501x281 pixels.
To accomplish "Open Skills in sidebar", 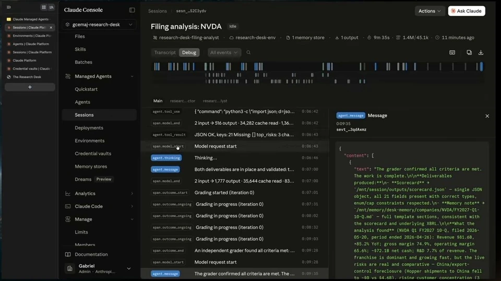I will point(80,49).
